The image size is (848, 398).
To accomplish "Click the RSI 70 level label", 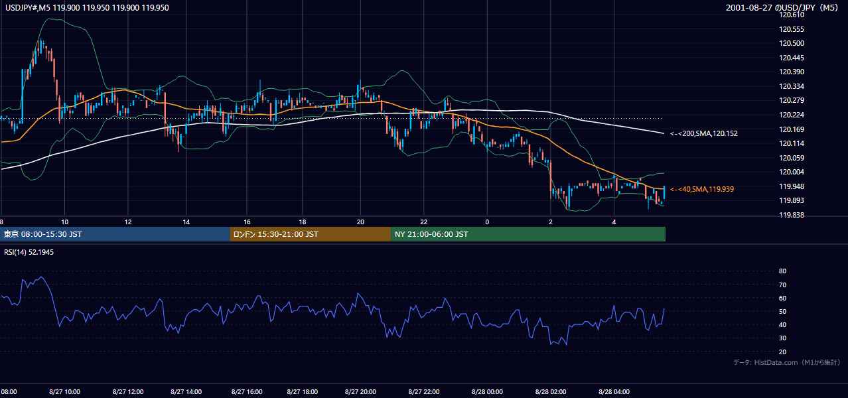I will (783, 285).
